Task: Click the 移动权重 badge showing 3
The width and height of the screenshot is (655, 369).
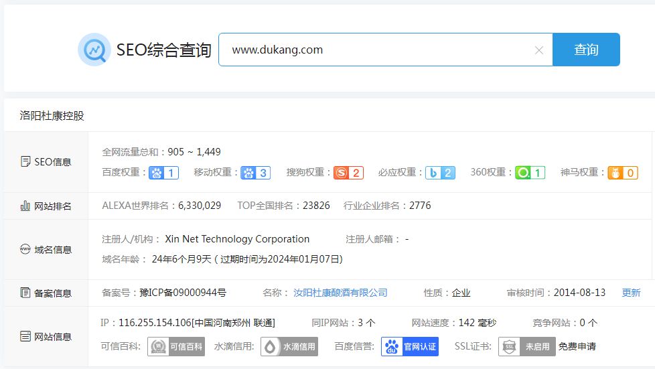Action: (256, 173)
